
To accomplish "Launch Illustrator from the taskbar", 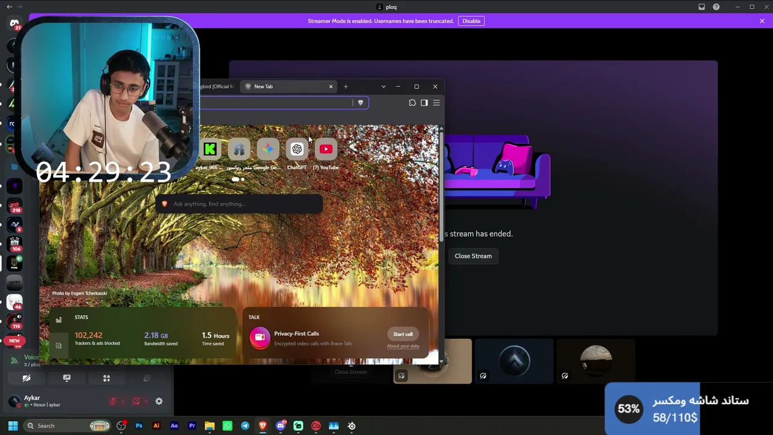I will (x=156, y=426).
